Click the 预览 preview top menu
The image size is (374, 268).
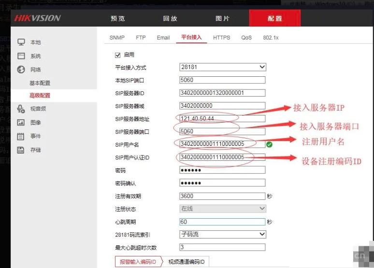118,18
